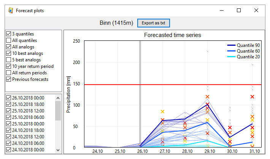Enable All return periods checkbox
The width and height of the screenshot is (270, 159).
(9, 73)
